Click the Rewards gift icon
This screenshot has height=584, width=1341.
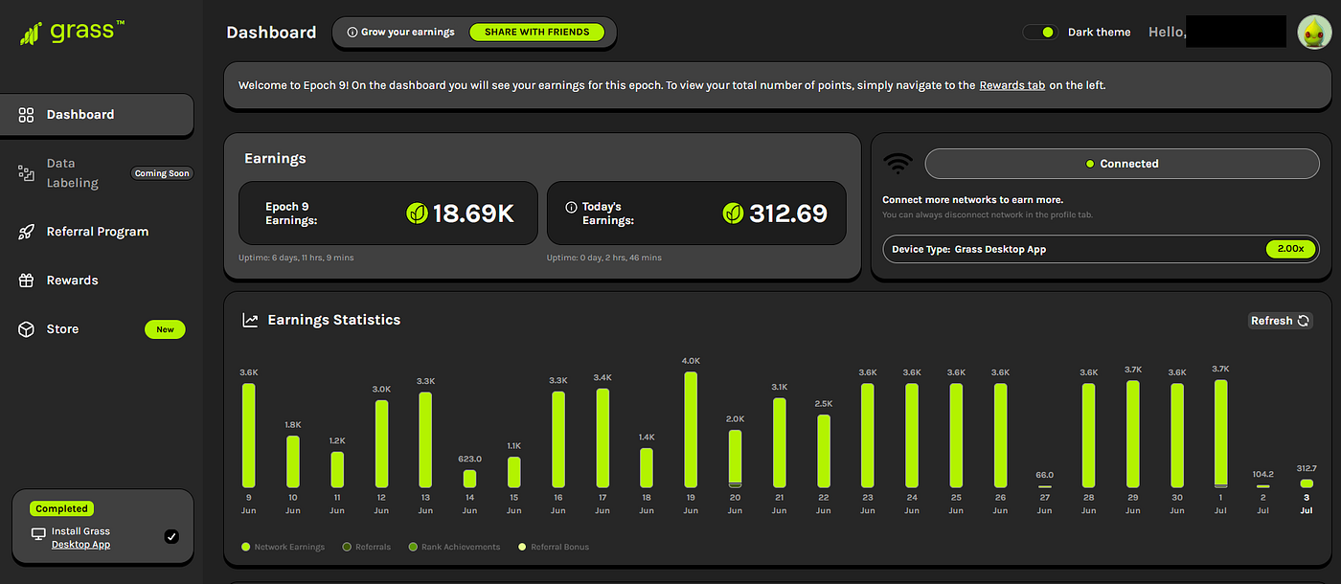click(x=27, y=281)
